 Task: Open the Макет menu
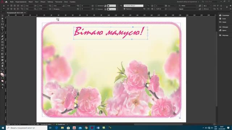coord(30,2)
